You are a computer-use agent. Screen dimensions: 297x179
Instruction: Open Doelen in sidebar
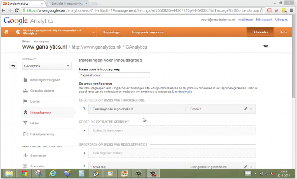point(35,102)
